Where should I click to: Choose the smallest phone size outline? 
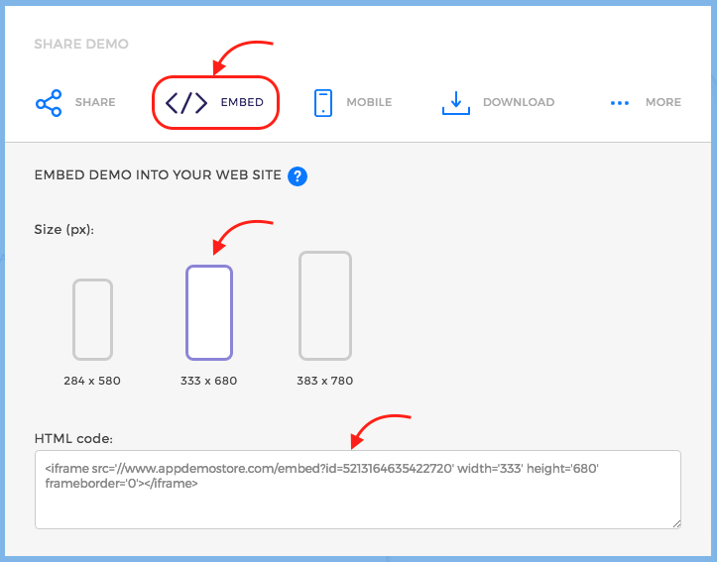(x=92, y=319)
